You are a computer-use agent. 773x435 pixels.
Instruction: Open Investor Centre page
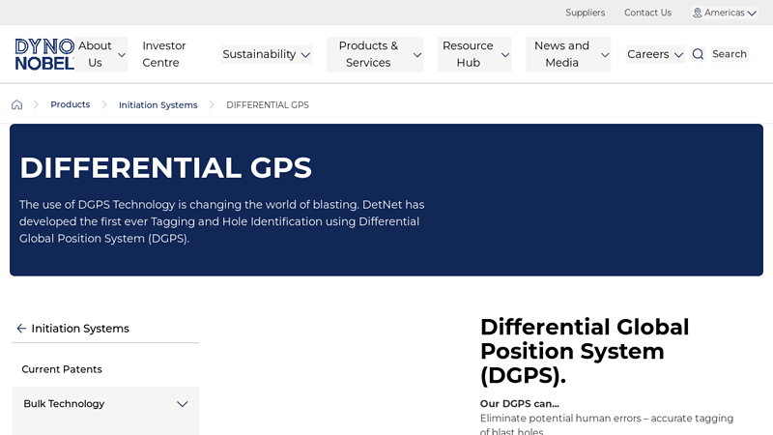pos(163,54)
